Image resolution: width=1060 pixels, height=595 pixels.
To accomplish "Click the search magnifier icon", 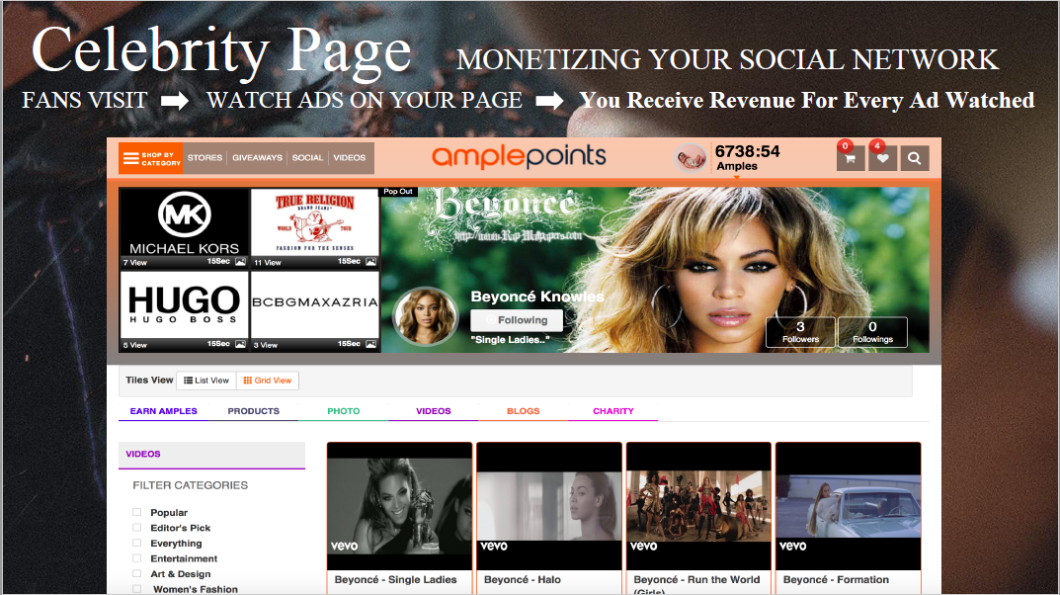I will tap(915, 158).
